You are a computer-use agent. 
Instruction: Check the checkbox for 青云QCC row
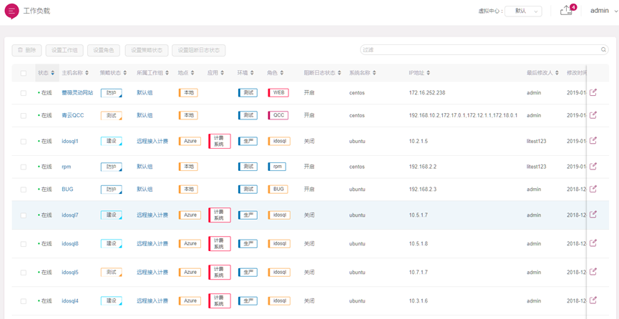24,115
